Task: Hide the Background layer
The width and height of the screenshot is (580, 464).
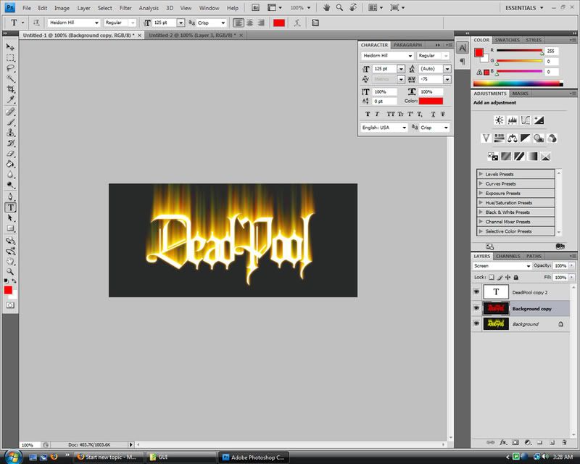Action: (x=476, y=323)
